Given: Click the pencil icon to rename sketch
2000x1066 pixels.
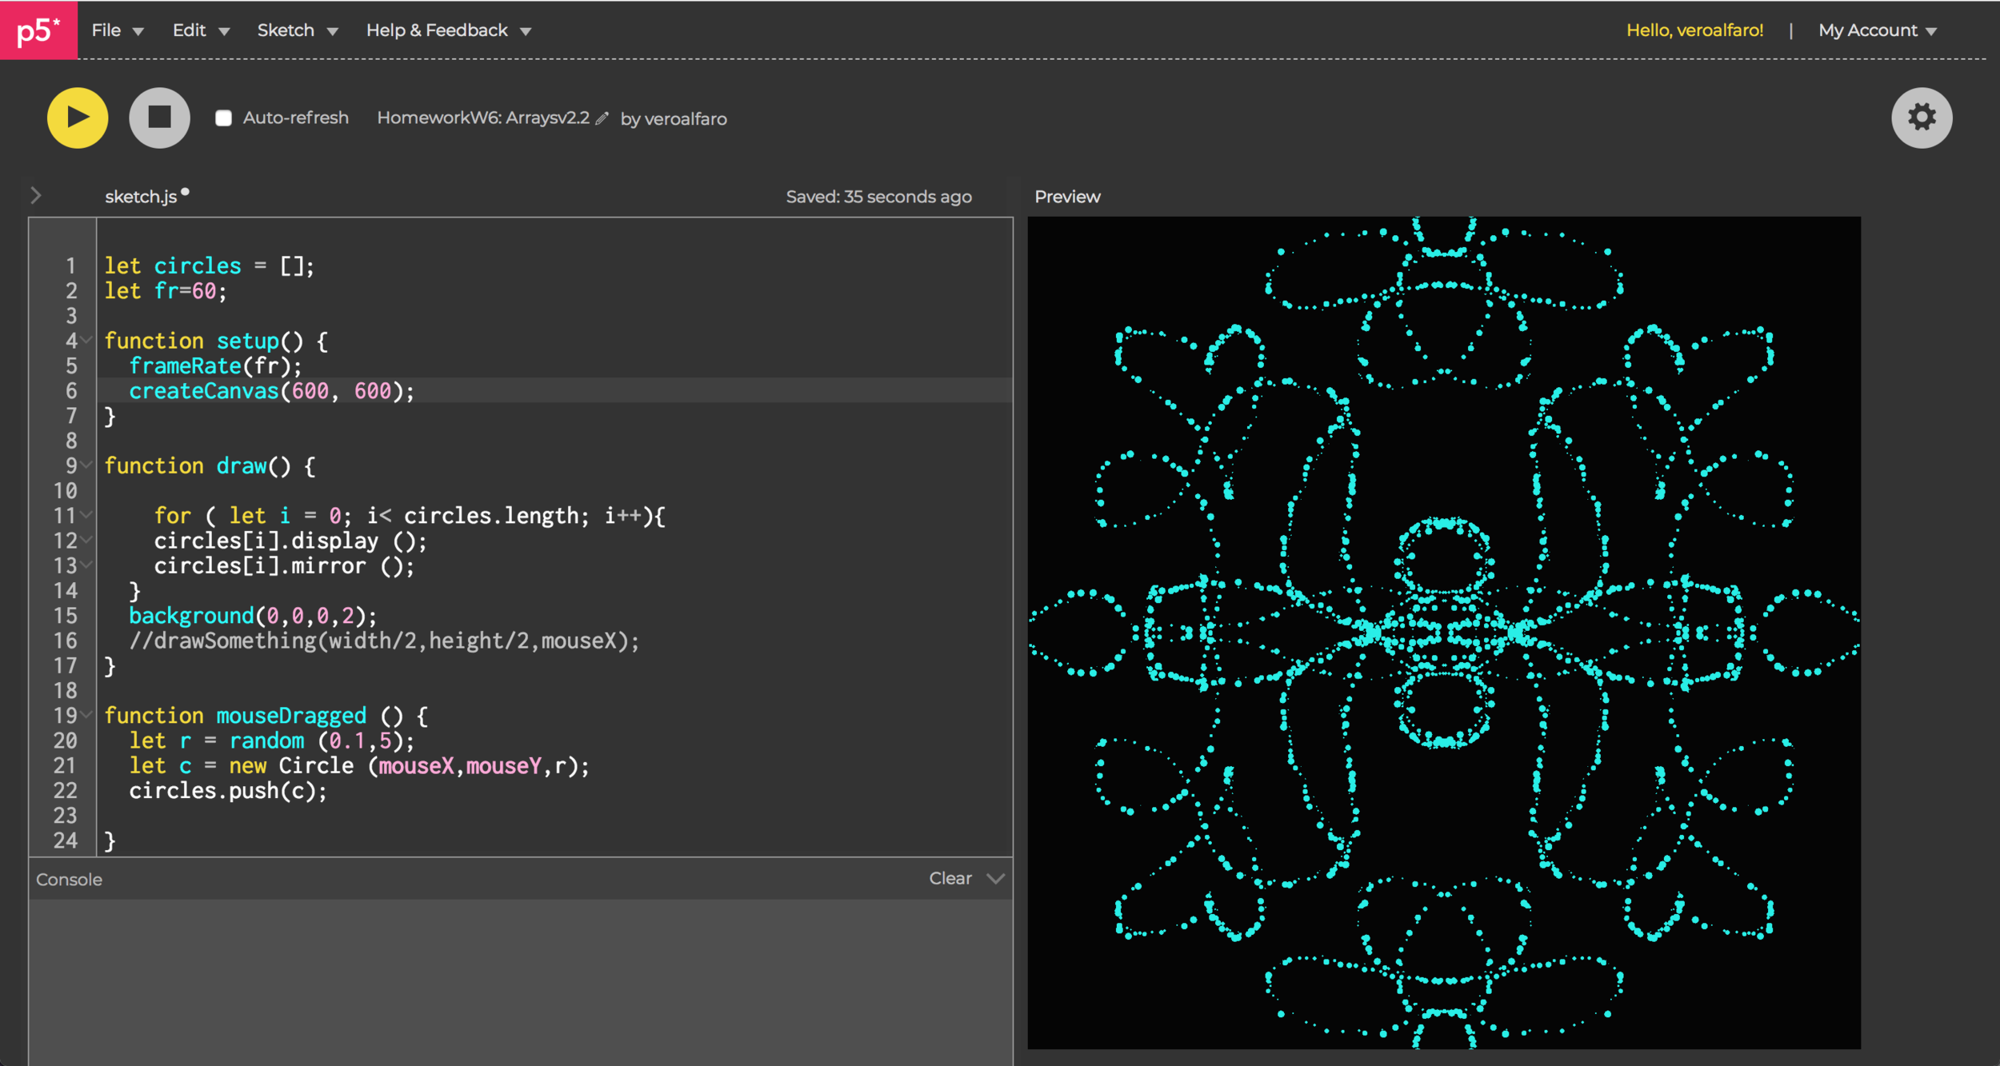Looking at the screenshot, I should [602, 118].
